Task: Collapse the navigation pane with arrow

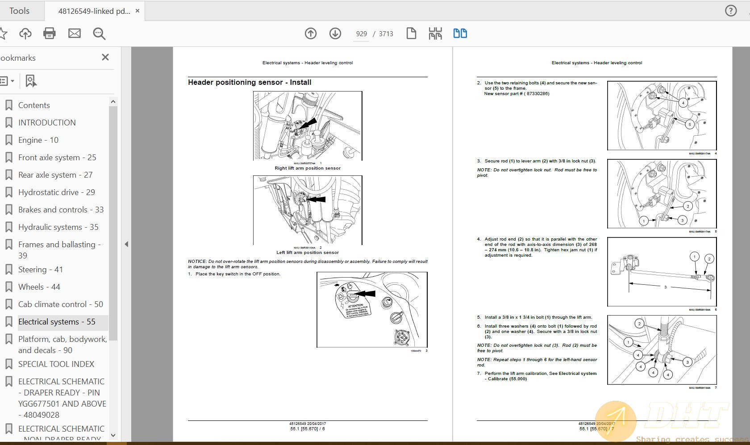Action: coord(126,244)
